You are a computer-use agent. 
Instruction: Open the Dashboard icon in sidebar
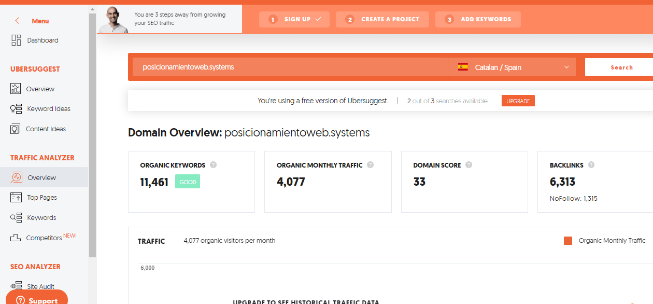[x=16, y=40]
